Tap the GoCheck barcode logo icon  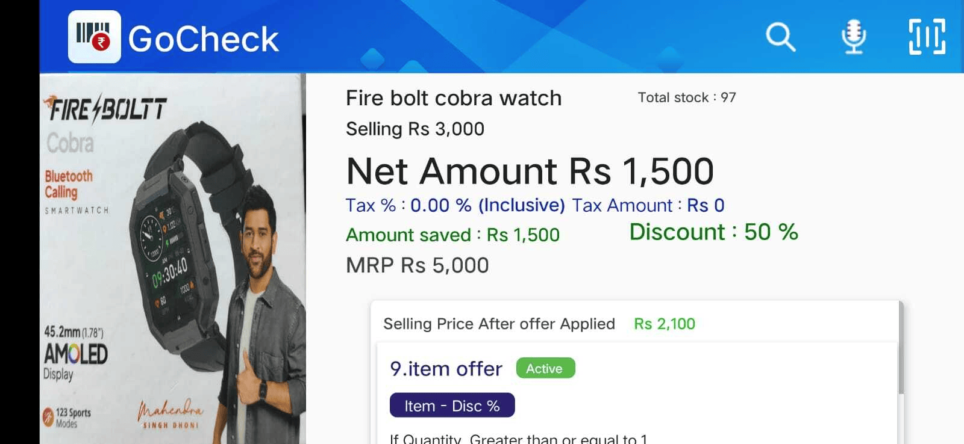pyautogui.click(x=94, y=37)
